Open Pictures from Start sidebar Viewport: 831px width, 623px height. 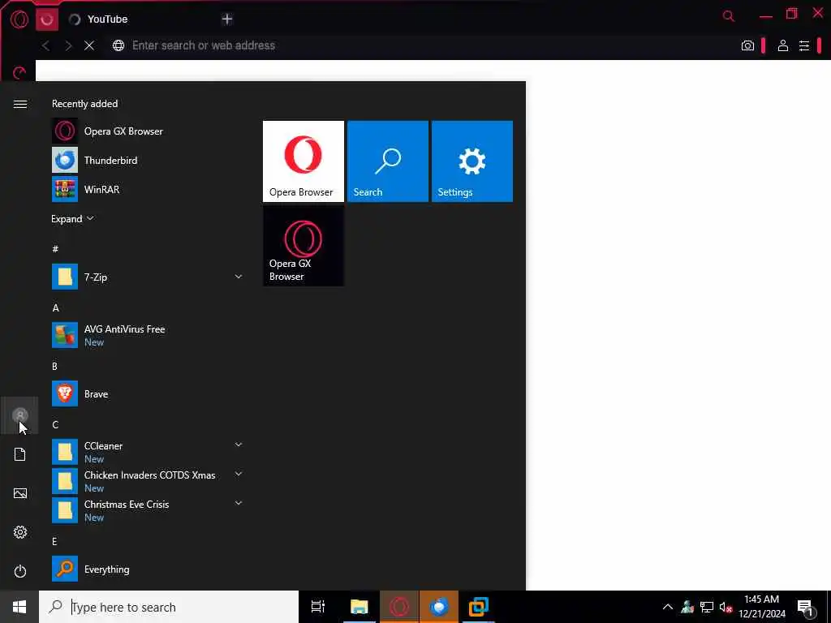[20, 493]
